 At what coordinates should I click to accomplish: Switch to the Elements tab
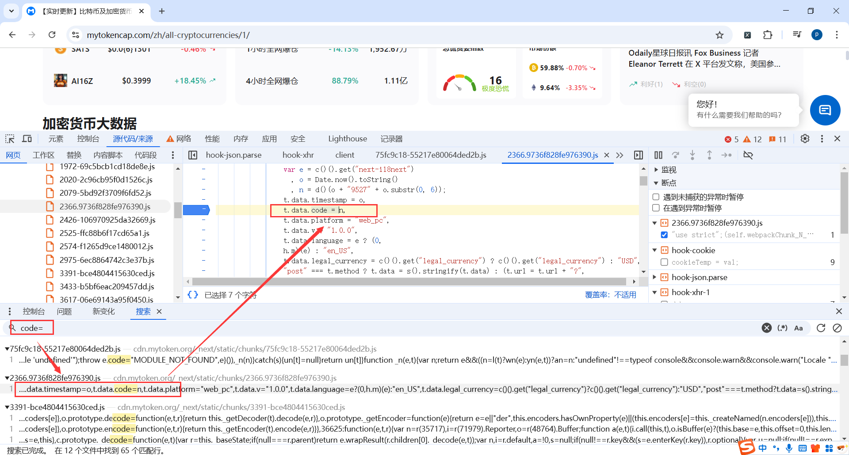tap(56, 139)
